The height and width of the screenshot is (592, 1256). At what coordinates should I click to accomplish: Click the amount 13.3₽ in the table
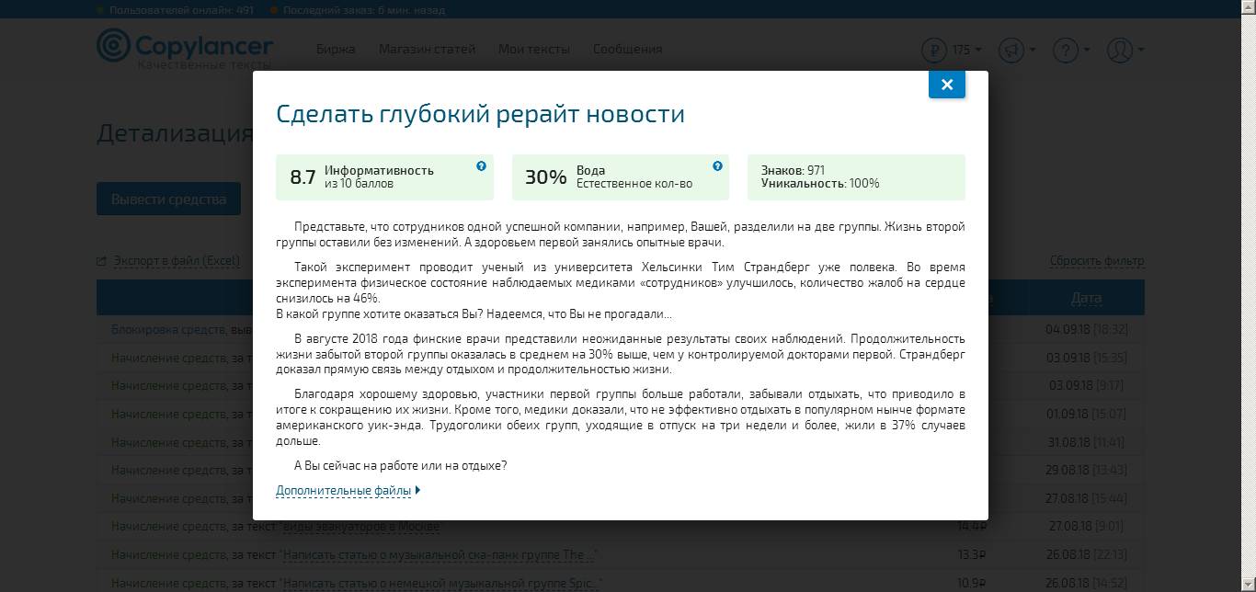pyautogui.click(x=971, y=555)
